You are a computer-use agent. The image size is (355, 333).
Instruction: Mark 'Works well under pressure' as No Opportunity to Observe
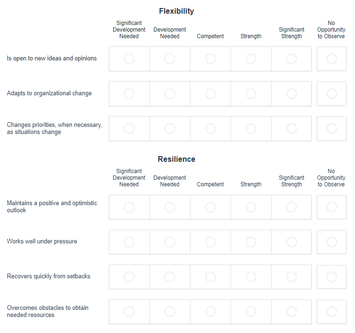pyautogui.click(x=331, y=242)
